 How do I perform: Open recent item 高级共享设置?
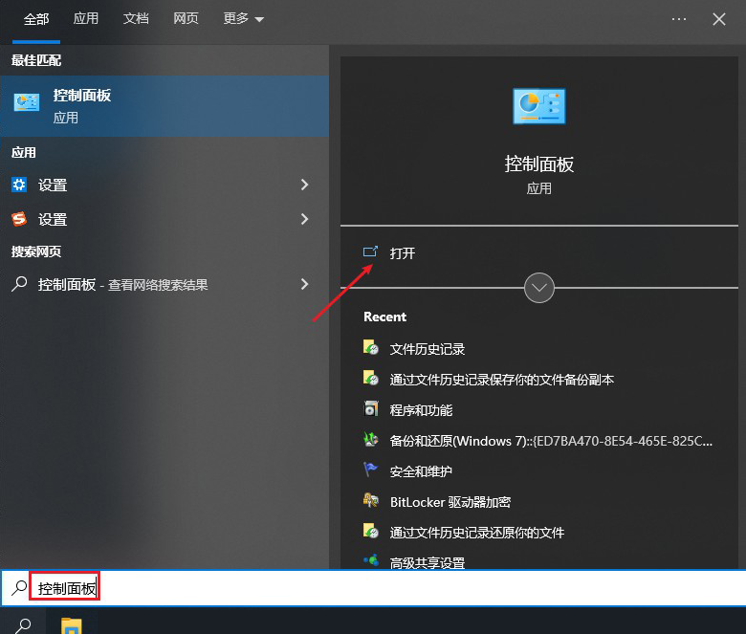[428, 562]
